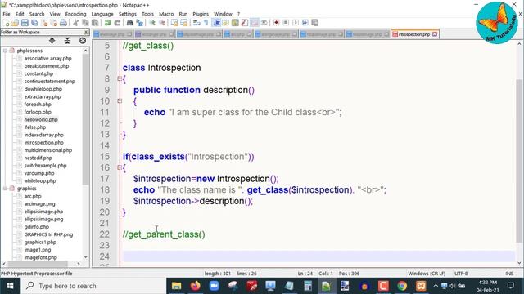Close the Folder as Workspace panel
524x294 pixels.
[x=86, y=32]
